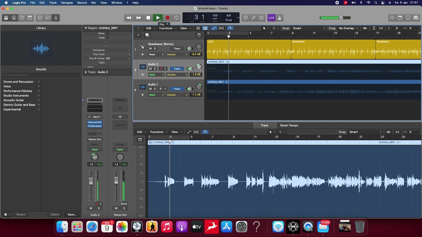Viewport: 422px width, 237px height.
Task: Open the List Editors button
Action: (x=392, y=18)
